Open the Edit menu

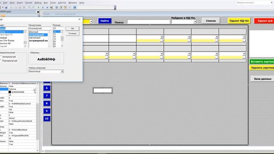click(5, 3)
